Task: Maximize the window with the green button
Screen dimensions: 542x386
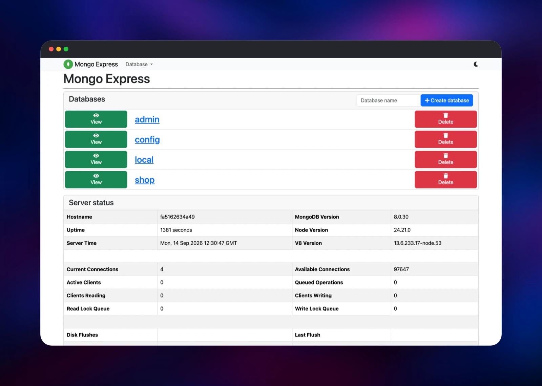Action: pos(66,49)
